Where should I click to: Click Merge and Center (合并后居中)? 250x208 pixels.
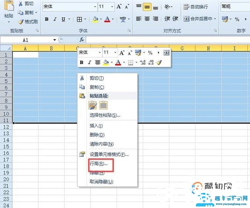pos(198,19)
